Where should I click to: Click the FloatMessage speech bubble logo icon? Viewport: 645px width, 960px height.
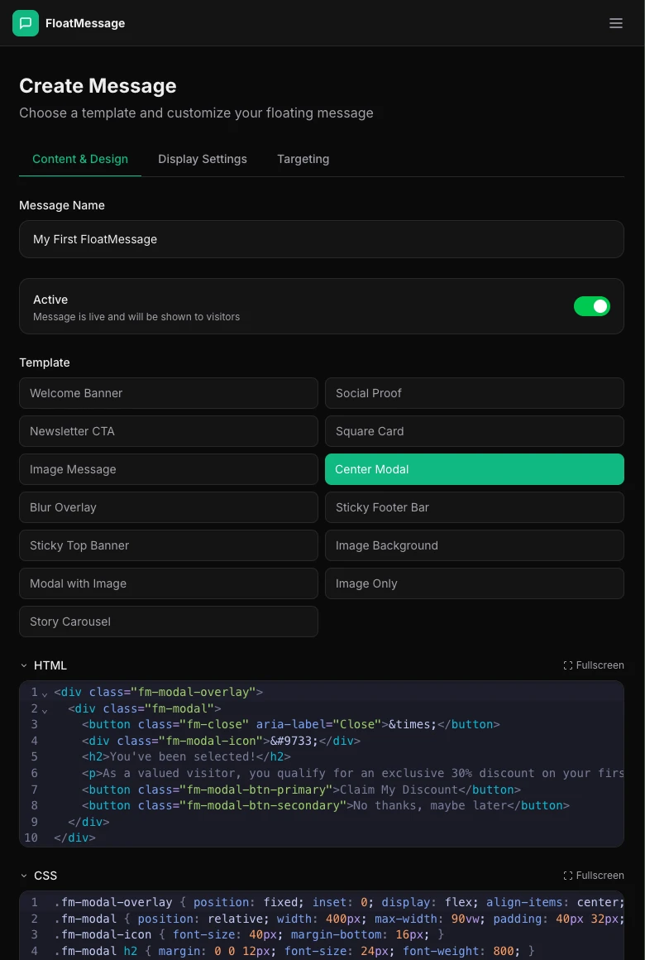[x=26, y=23]
